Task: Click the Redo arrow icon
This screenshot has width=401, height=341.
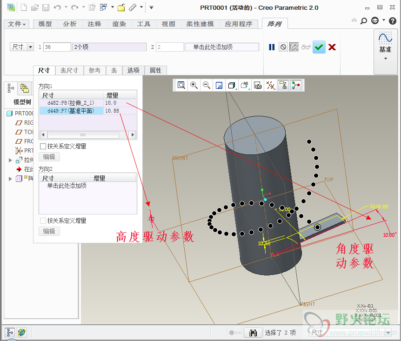Action: pos(75,7)
